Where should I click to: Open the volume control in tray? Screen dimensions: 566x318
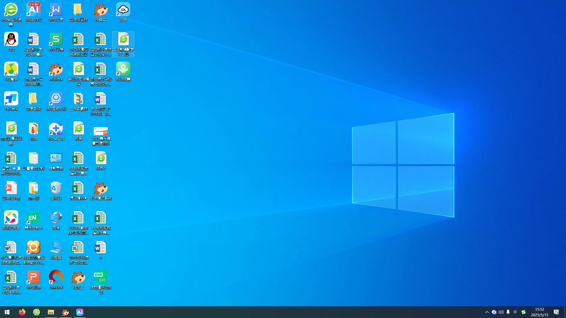tap(501, 312)
